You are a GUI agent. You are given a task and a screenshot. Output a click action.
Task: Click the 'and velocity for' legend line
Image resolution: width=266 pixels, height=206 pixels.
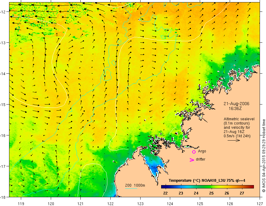pos(237,128)
